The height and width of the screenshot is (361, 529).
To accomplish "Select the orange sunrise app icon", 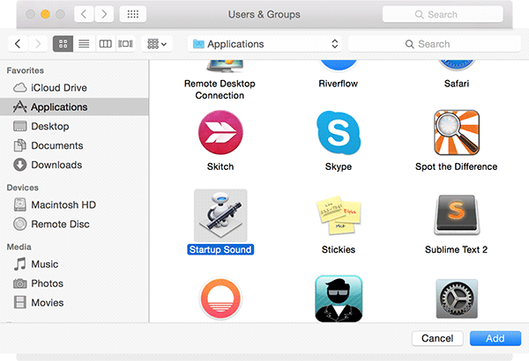I will pyautogui.click(x=220, y=298).
